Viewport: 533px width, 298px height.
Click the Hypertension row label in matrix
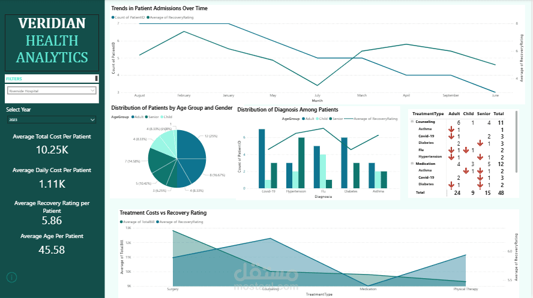(430, 157)
